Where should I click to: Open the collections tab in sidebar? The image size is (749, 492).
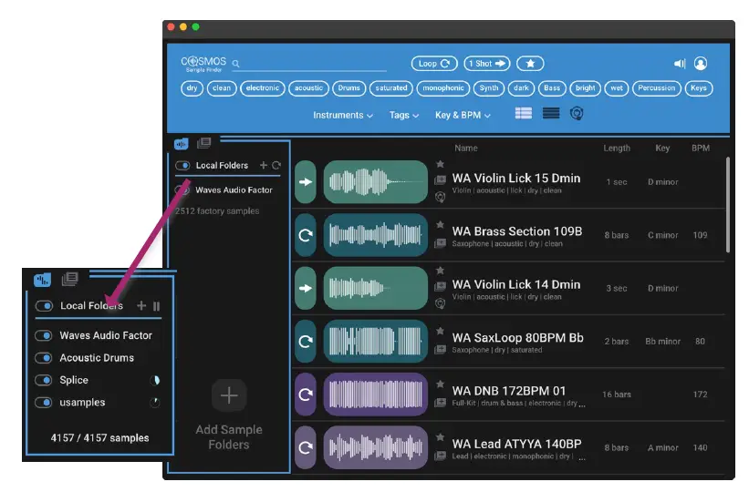204,143
